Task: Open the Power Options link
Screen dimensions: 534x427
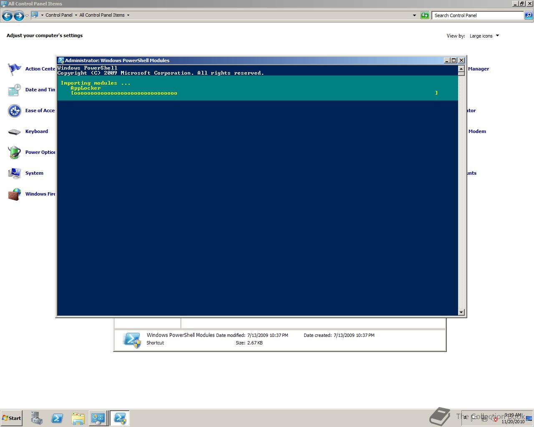Action: point(40,152)
